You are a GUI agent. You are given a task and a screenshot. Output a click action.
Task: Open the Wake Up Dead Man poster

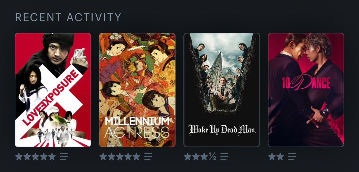222,90
